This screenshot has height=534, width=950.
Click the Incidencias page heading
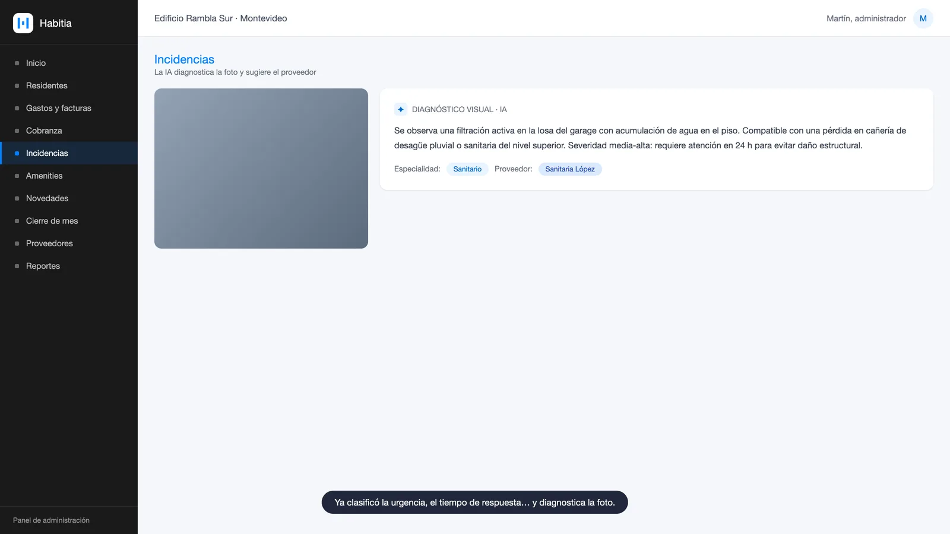point(184,59)
